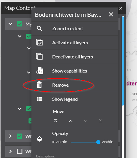
Task: Click the Opacity droplet icon
Action: (x=40, y=139)
